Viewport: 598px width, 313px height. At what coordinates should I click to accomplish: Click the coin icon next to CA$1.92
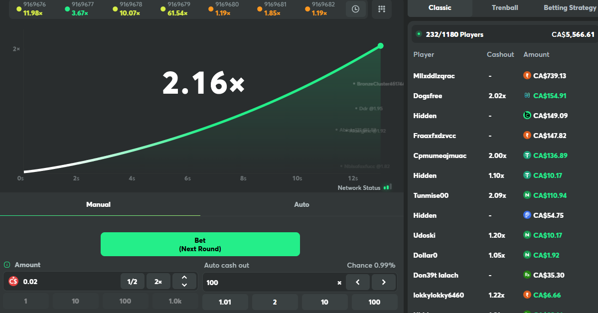(527, 255)
